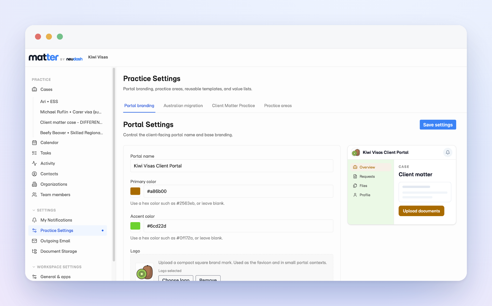Open the primary color swatch picker
The image size is (492, 306).
135,191
